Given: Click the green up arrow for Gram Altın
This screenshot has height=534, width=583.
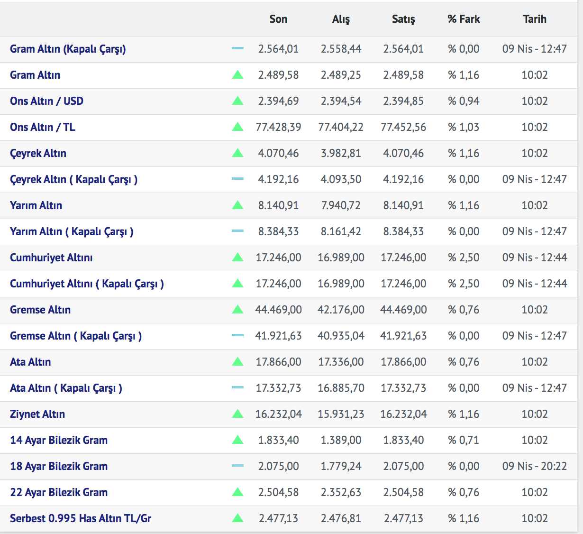Looking at the screenshot, I should pyautogui.click(x=237, y=75).
